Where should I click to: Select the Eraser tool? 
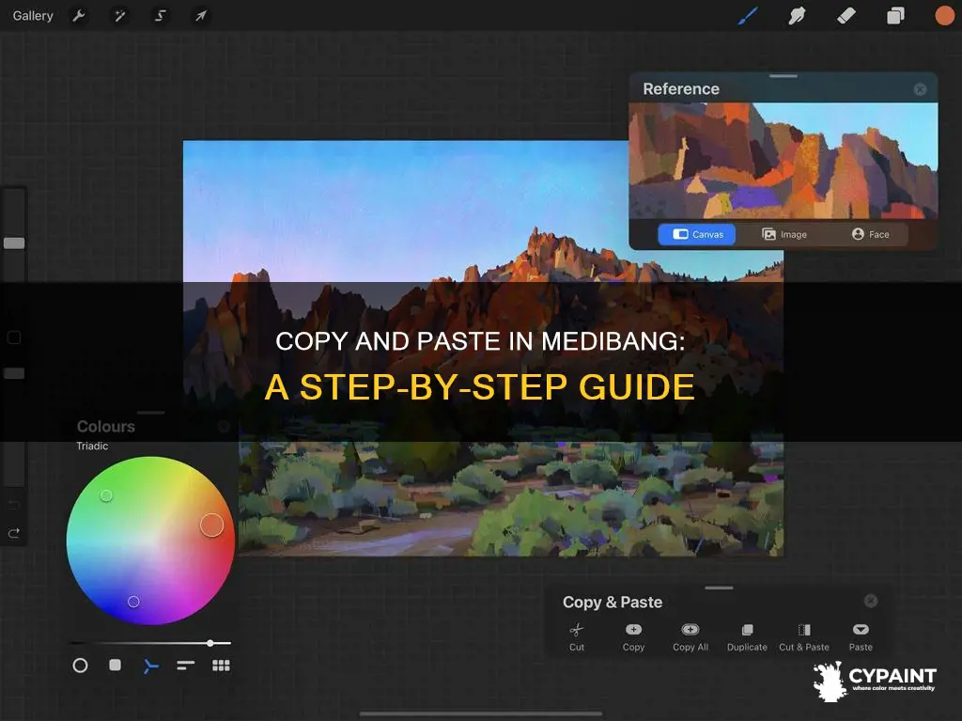(846, 16)
